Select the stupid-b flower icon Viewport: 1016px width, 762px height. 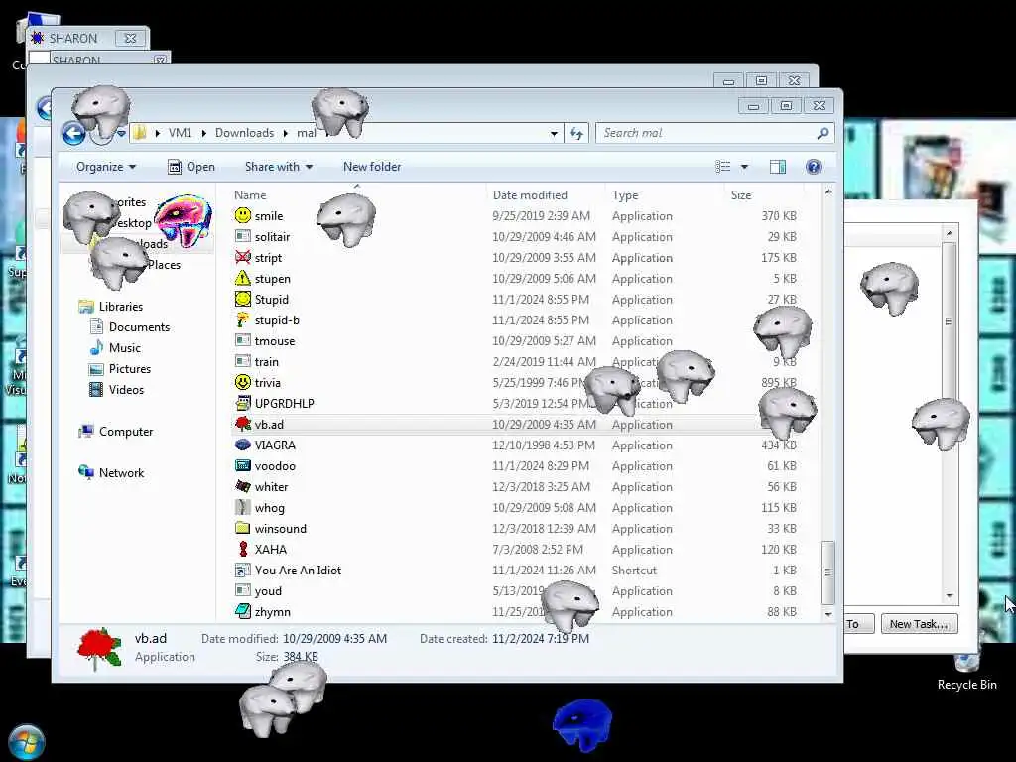click(243, 319)
